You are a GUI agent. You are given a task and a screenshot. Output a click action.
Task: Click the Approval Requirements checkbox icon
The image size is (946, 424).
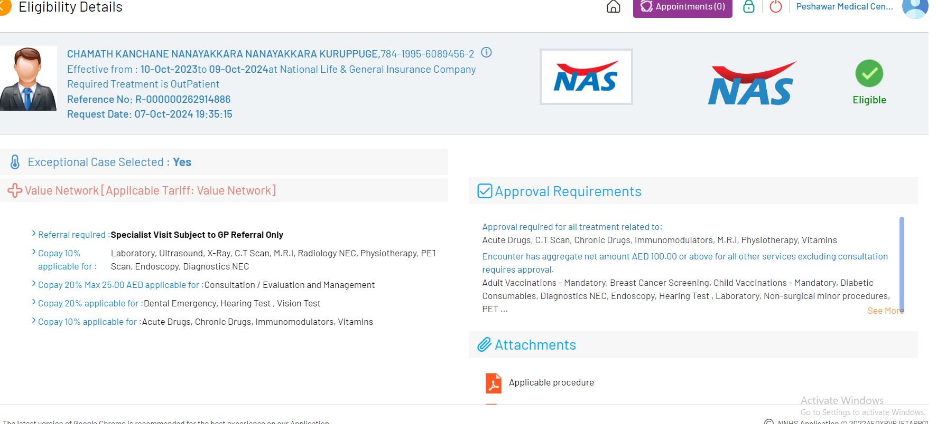484,191
